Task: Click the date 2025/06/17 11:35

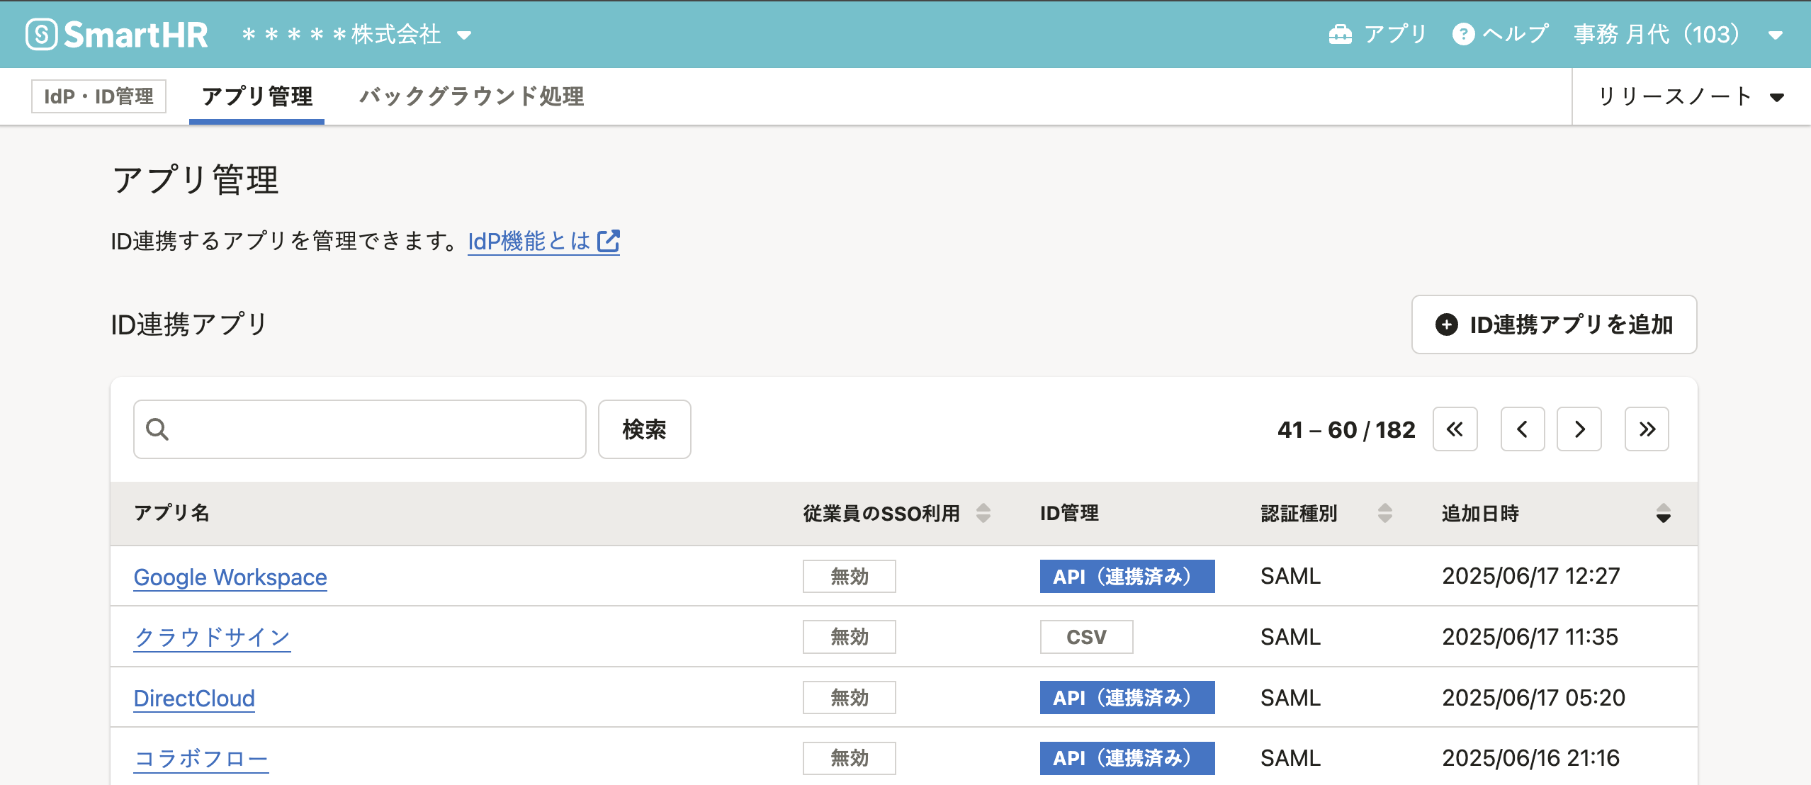Action: pyautogui.click(x=1530, y=637)
